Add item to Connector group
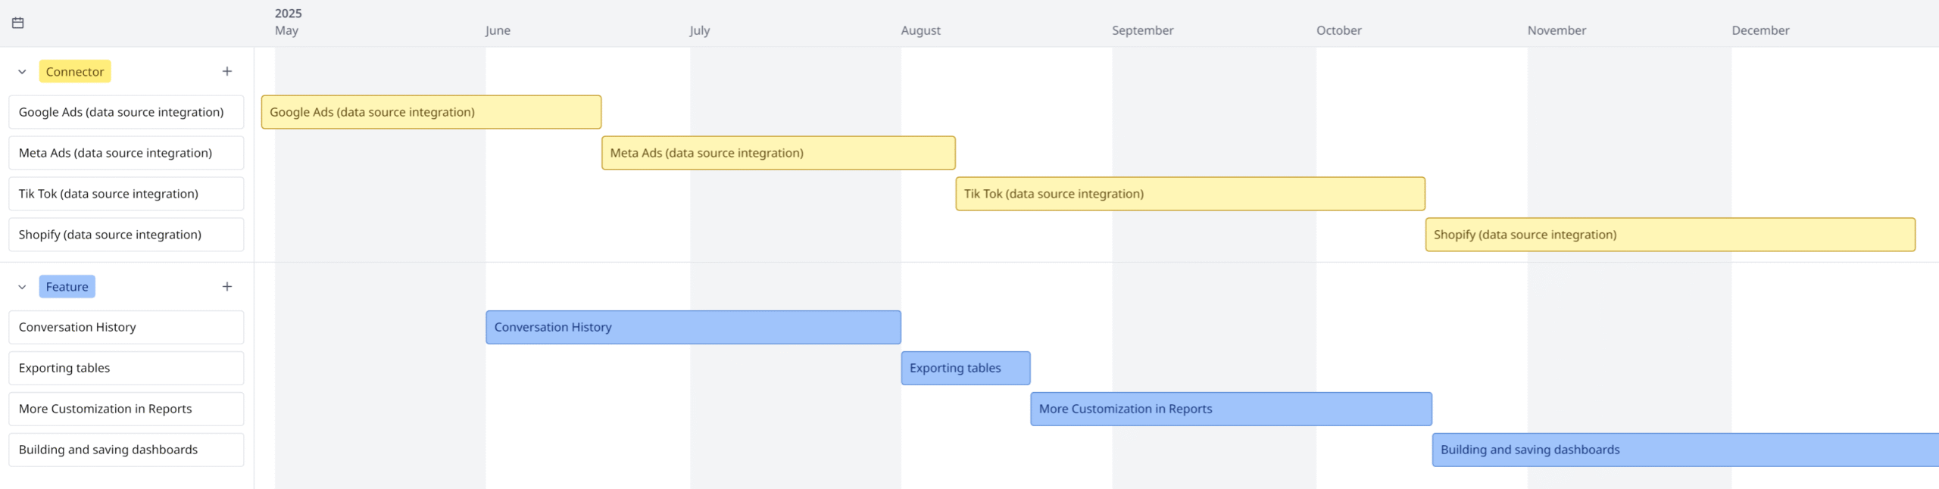This screenshot has height=489, width=1939. (226, 71)
